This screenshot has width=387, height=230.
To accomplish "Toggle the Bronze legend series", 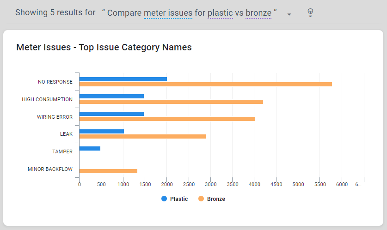I will [216, 199].
